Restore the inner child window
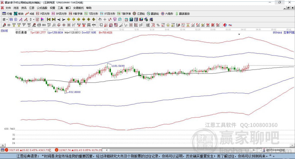This screenshot has width=295, height=159. tap(289, 8)
